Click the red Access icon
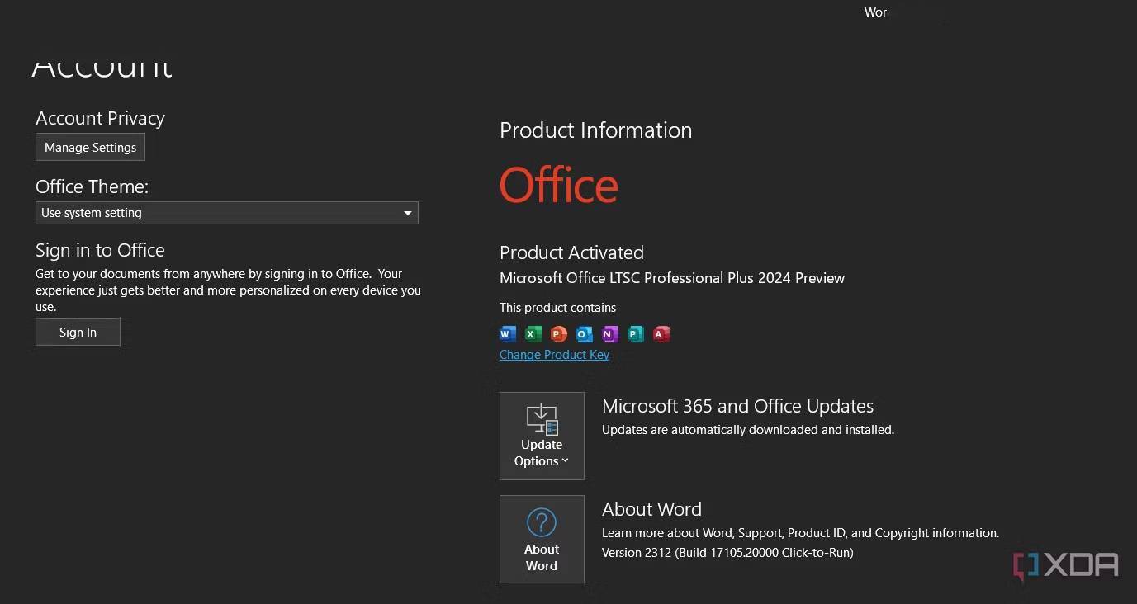Screen dimensions: 1137x604 coord(661,334)
